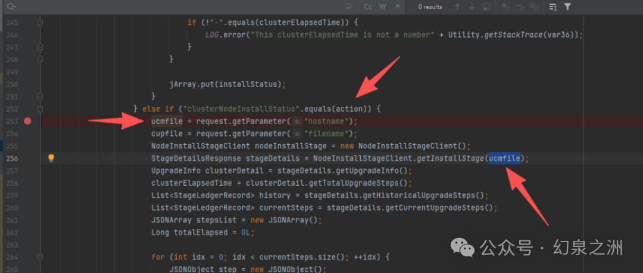The image size is (643, 273).
Task: Toggle Words (W) search option
Action: pos(382,7)
